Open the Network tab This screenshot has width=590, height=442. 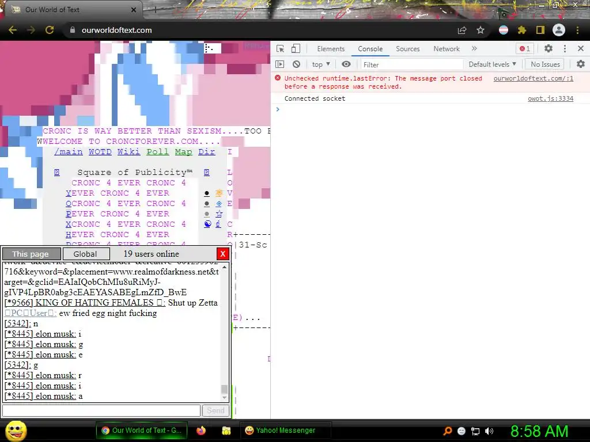[x=447, y=48]
